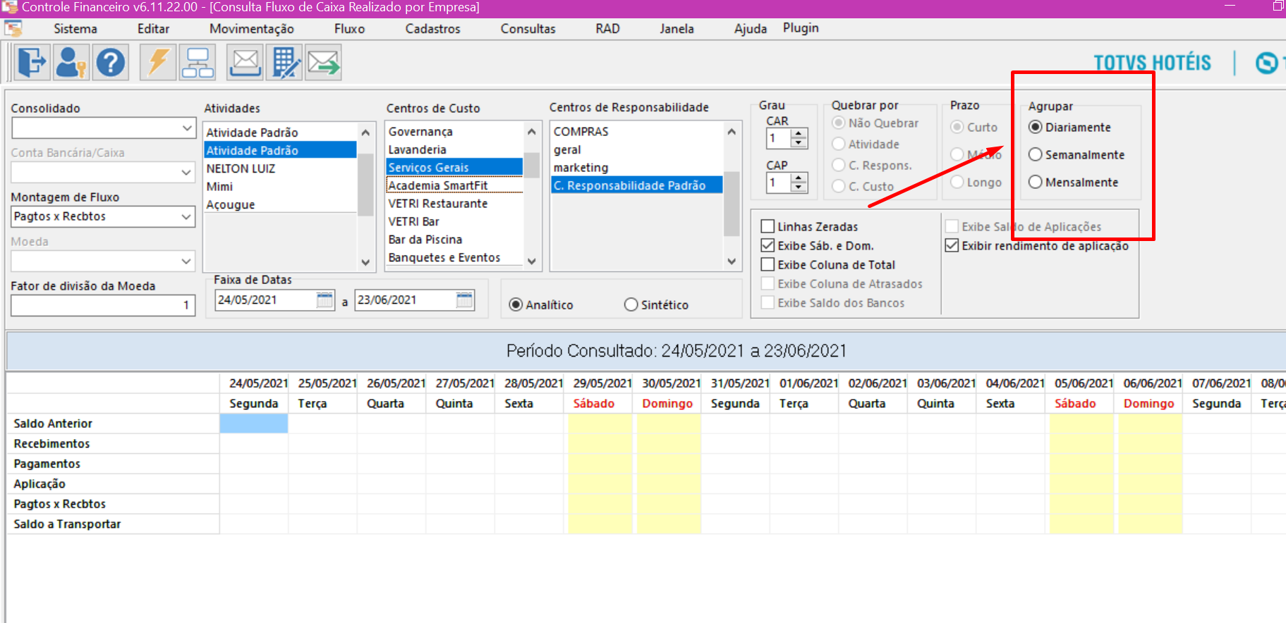Image resolution: width=1286 pixels, height=623 pixels.
Task: Click Centros de Responsabilidade scroll down arrow
Action: point(732,261)
